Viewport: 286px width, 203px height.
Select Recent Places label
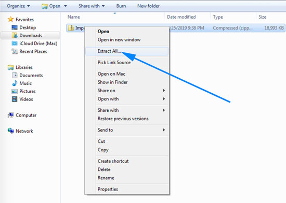[x=33, y=52]
